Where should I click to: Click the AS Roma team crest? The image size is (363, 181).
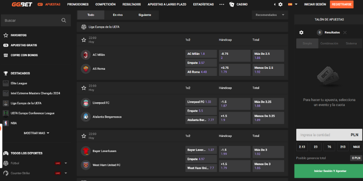[86, 69]
